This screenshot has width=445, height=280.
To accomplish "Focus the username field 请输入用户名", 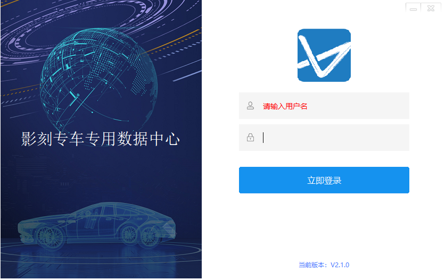I will coord(324,106).
